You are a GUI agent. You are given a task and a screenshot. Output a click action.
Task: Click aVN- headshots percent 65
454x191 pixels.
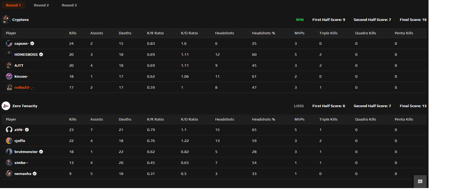[254, 130]
